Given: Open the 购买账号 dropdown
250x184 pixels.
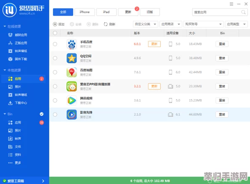Looking at the screenshot, I should [204, 24].
